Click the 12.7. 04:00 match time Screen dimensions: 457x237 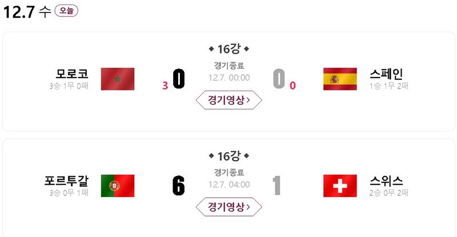click(229, 185)
